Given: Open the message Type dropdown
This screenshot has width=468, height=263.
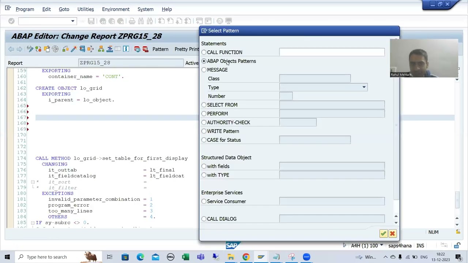Looking at the screenshot, I should [x=364, y=87].
